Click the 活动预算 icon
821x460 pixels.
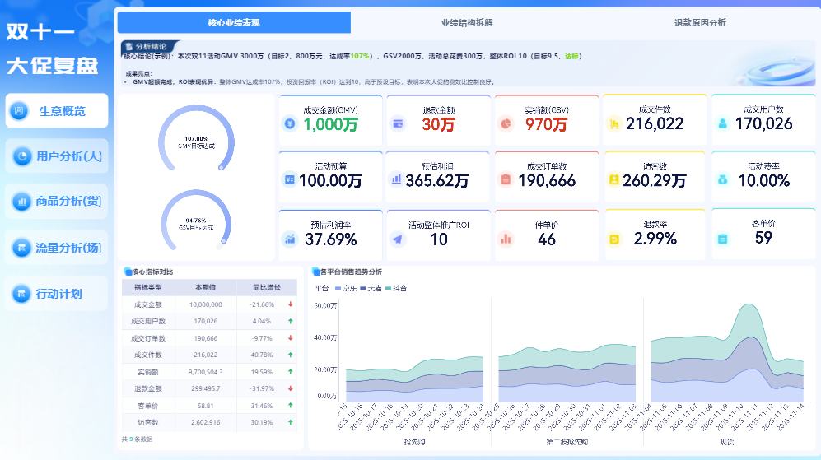[290, 179]
